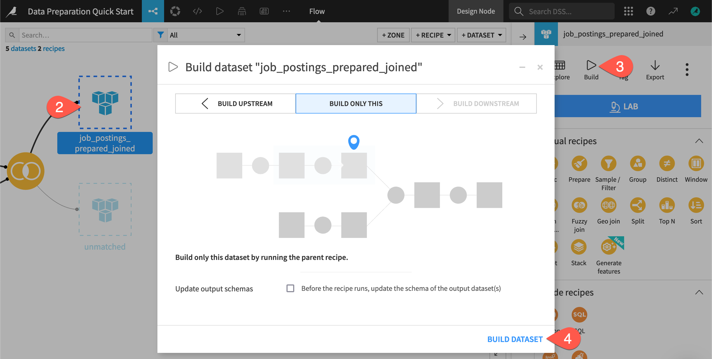Image resolution: width=712 pixels, height=359 pixels.
Task: Open the Sample / Filter recipe
Action: coord(608,164)
